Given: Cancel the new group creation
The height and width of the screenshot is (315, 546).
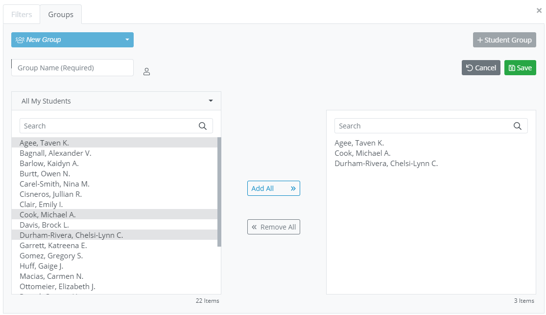Looking at the screenshot, I should (481, 68).
